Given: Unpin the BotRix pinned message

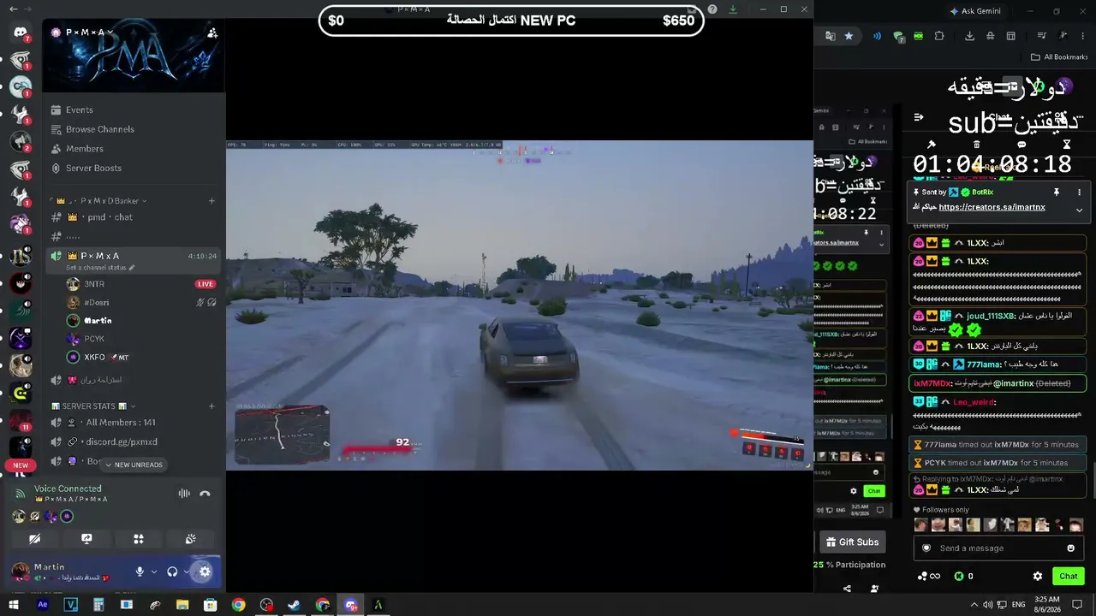Looking at the screenshot, I should coord(1057,192).
